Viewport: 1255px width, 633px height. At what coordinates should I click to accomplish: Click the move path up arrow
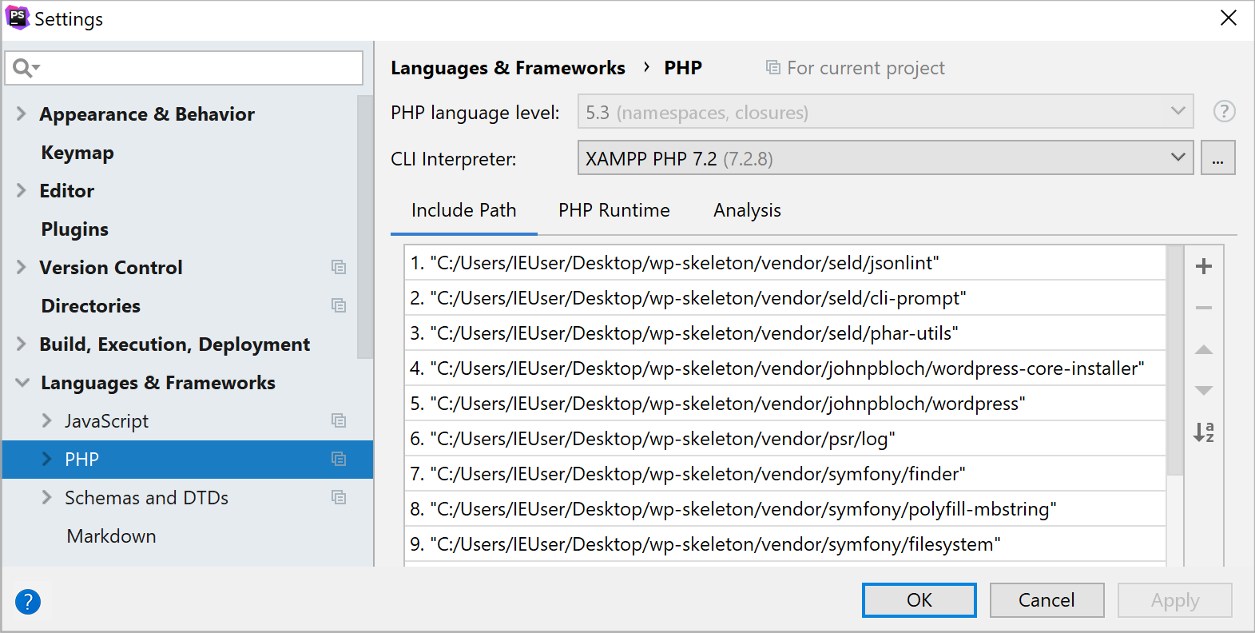tap(1203, 350)
